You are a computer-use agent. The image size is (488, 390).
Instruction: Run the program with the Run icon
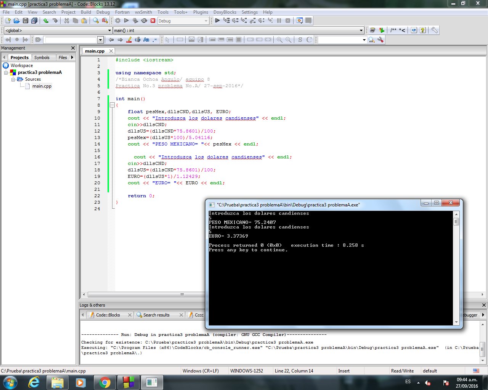127,21
